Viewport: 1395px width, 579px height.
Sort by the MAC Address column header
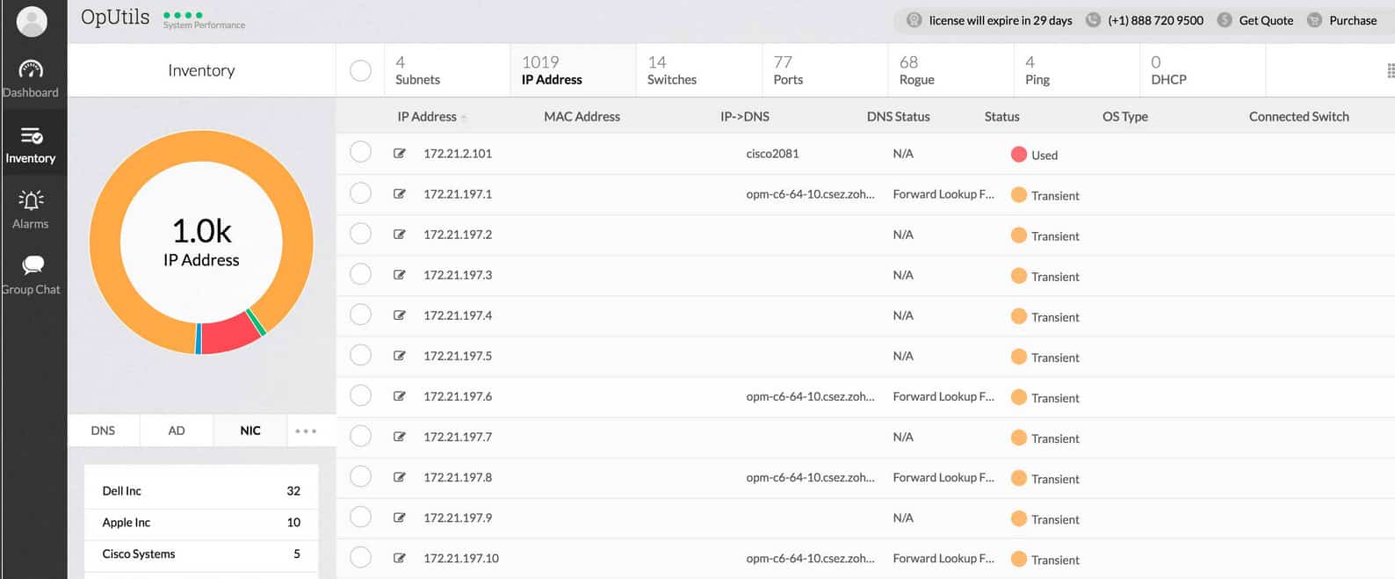pyautogui.click(x=582, y=116)
